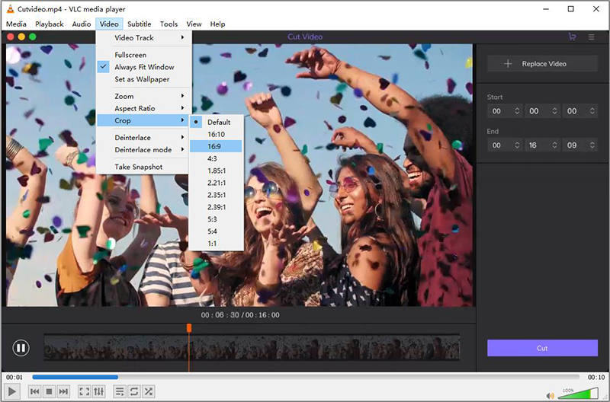Pause the Cut Video preview
The width and height of the screenshot is (610, 402).
click(x=21, y=348)
